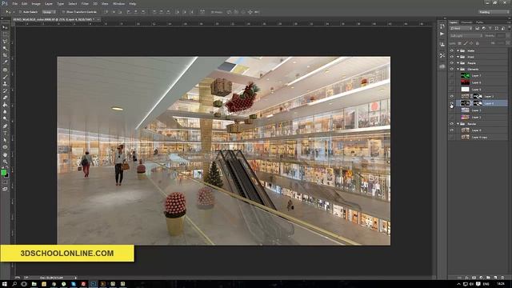Click the zoom percentage field in the status bar
Viewport: 512px width, 288px height.
tap(18, 278)
